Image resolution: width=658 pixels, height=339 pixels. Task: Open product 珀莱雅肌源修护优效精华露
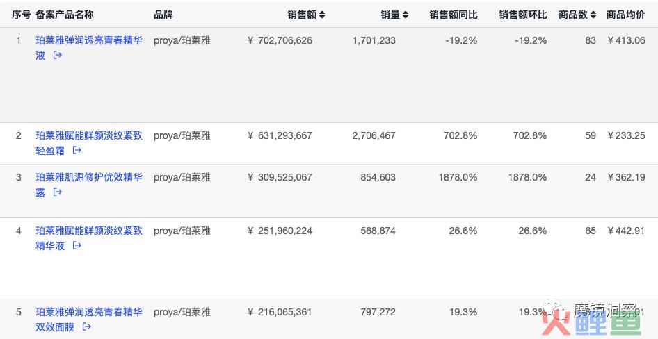(x=89, y=177)
